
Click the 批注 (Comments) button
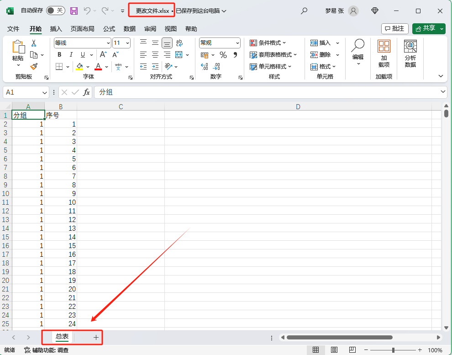[x=394, y=28]
